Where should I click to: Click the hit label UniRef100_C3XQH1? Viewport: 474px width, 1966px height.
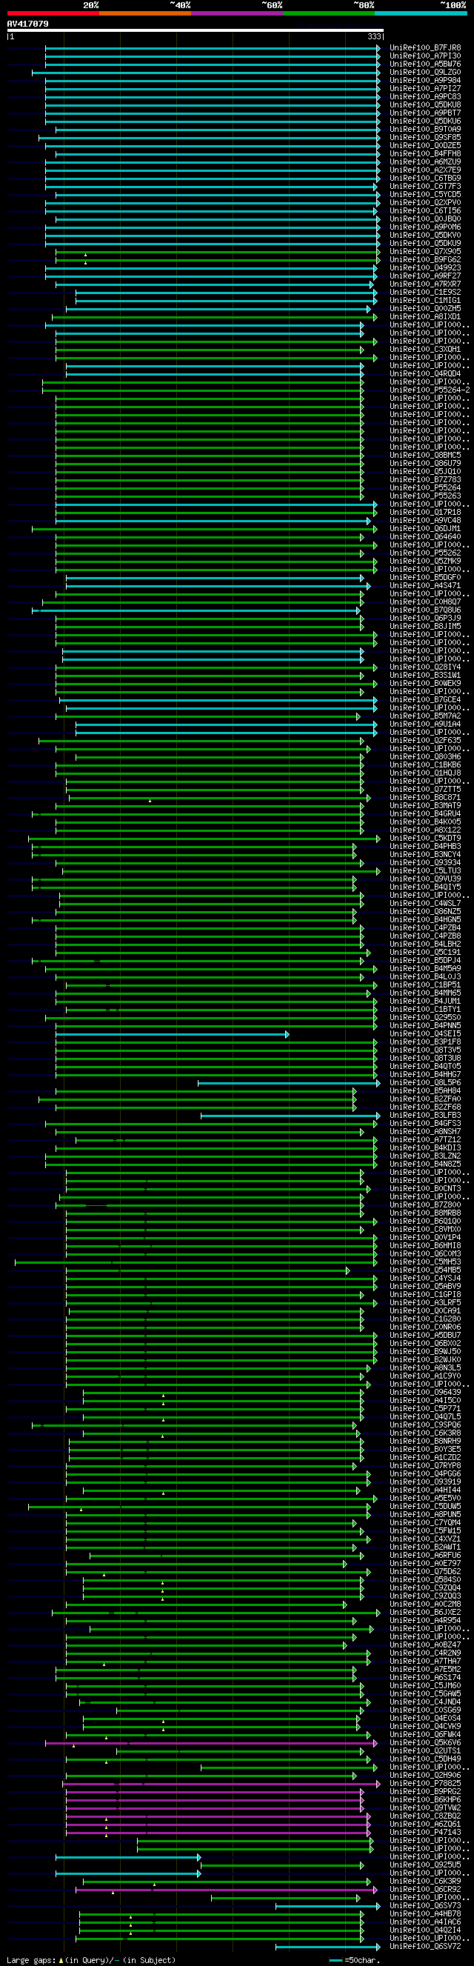click(425, 349)
